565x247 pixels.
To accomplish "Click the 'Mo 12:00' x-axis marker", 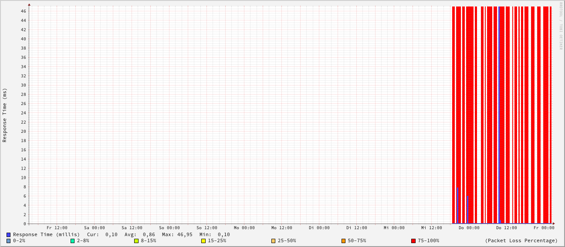I will click(x=282, y=228).
